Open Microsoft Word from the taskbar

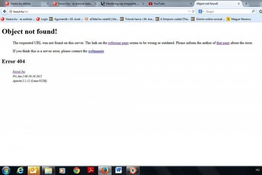click(x=119, y=170)
